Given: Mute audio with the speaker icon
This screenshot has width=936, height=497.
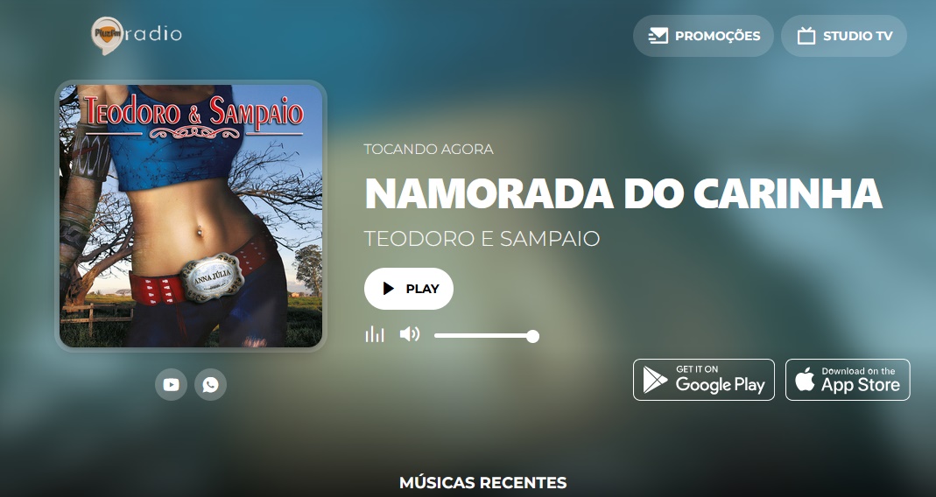Looking at the screenshot, I should pyautogui.click(x=410, y=334).
